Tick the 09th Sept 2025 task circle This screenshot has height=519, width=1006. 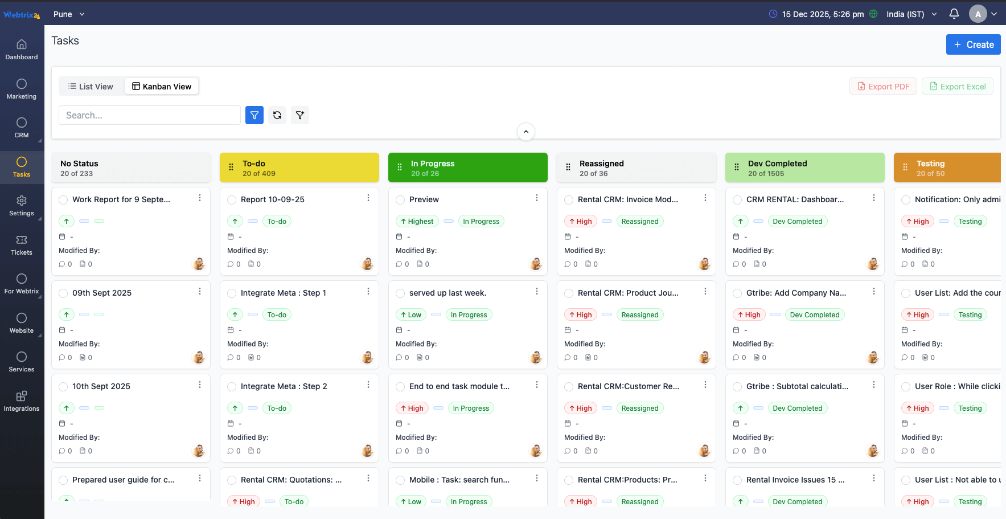63,293
